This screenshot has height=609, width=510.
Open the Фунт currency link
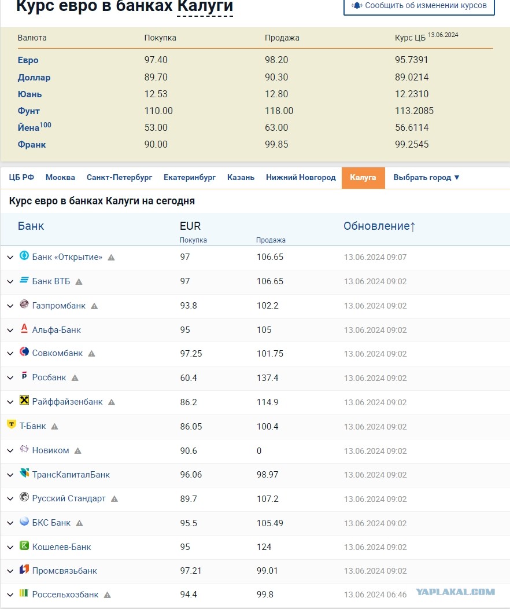point(29,111)
